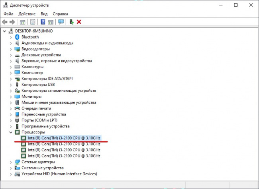Maximize the Диспетчер устройств window
Image resolution: width=259 pixels, height=189 pixels.
236,5
